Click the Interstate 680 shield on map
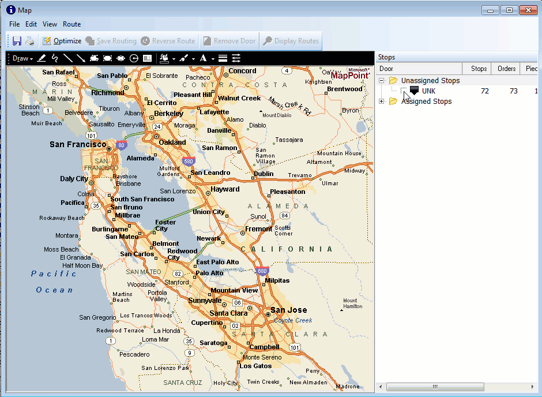This screenshot has height=397, width=542. pos(262,271)
